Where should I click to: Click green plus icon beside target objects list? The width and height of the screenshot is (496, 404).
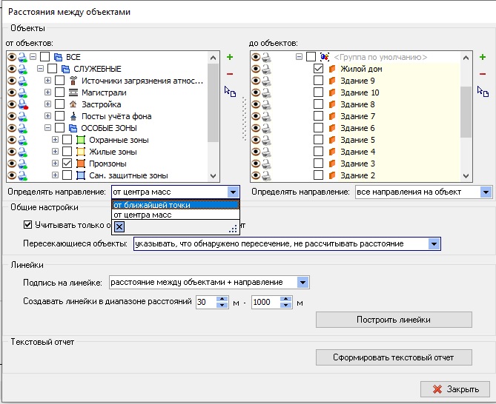(x=483, y=57)
